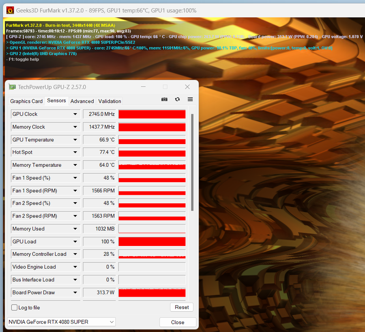This screenshot has height=332, width=365.
Task: Click the Frames:50793 statistics line in FurMark
Action: pyautogui.click(x=69, y=31)
